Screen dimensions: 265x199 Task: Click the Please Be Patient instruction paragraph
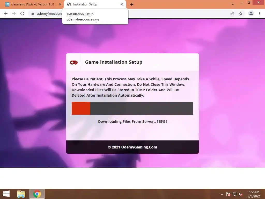coord(130,87)
